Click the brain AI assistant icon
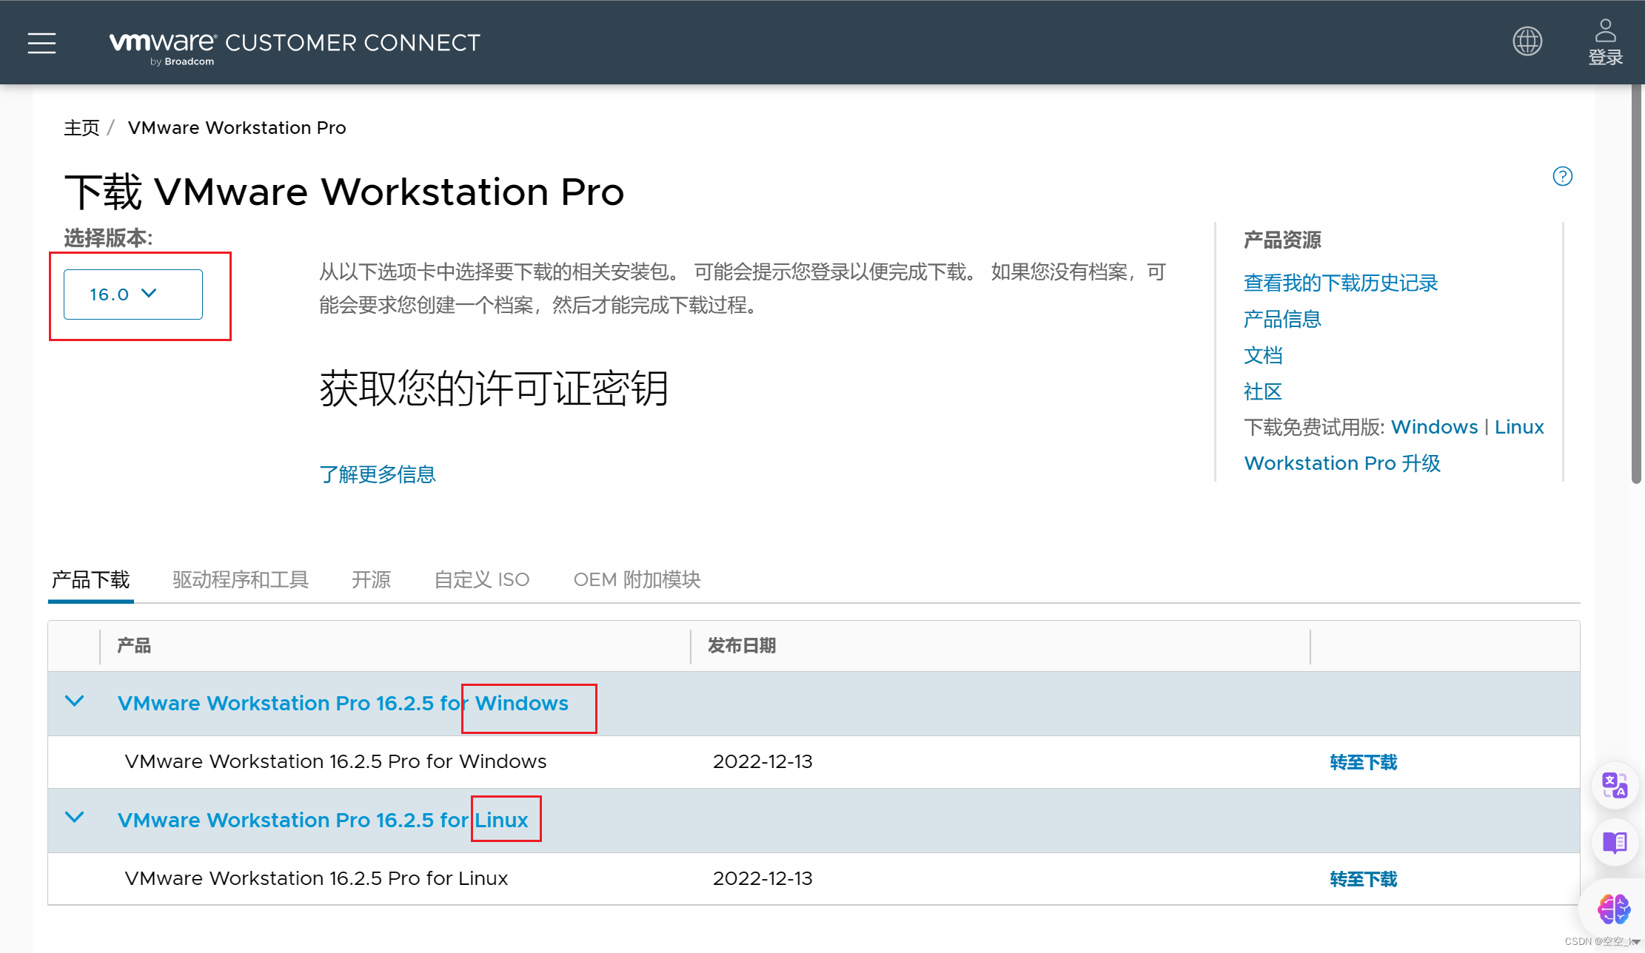The image size is (1645, 953). 1614,909
